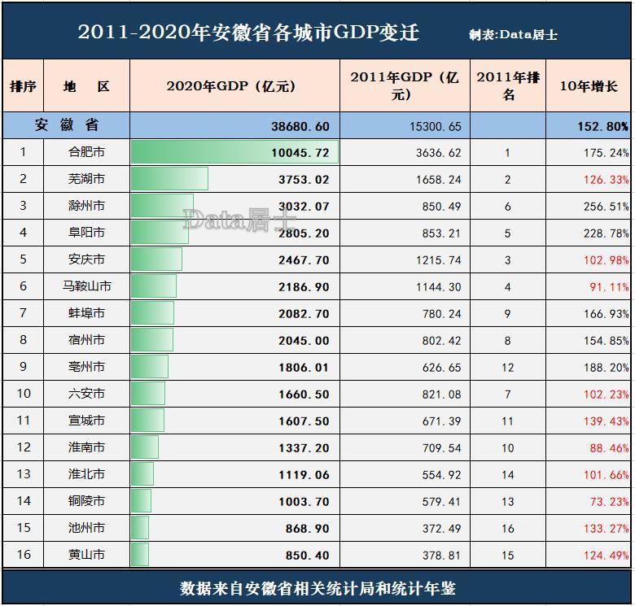The width and height of the screenshot is (635, 606).
Task: Select the 马鞍山市 cell
Action: [x=86, y=286]
